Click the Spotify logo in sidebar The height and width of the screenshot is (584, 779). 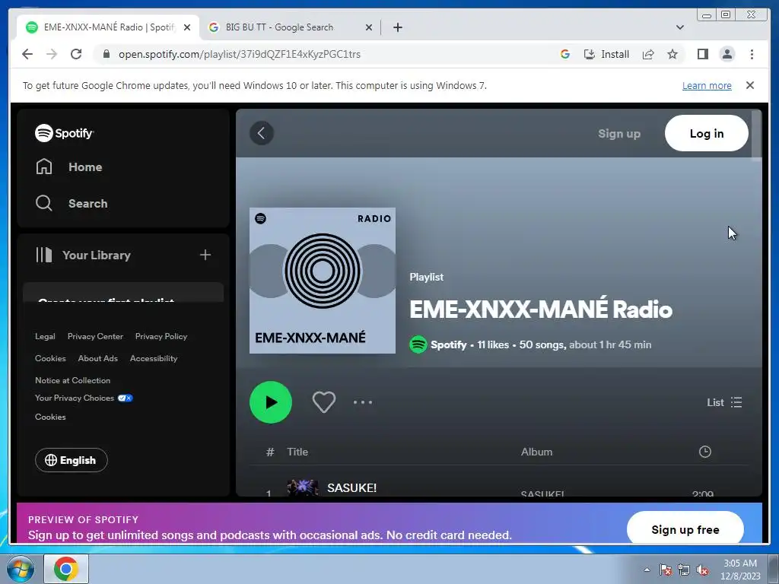tap(64, 133)
